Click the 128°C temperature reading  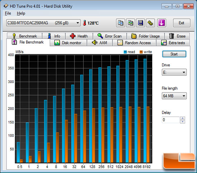click(93, 23)
